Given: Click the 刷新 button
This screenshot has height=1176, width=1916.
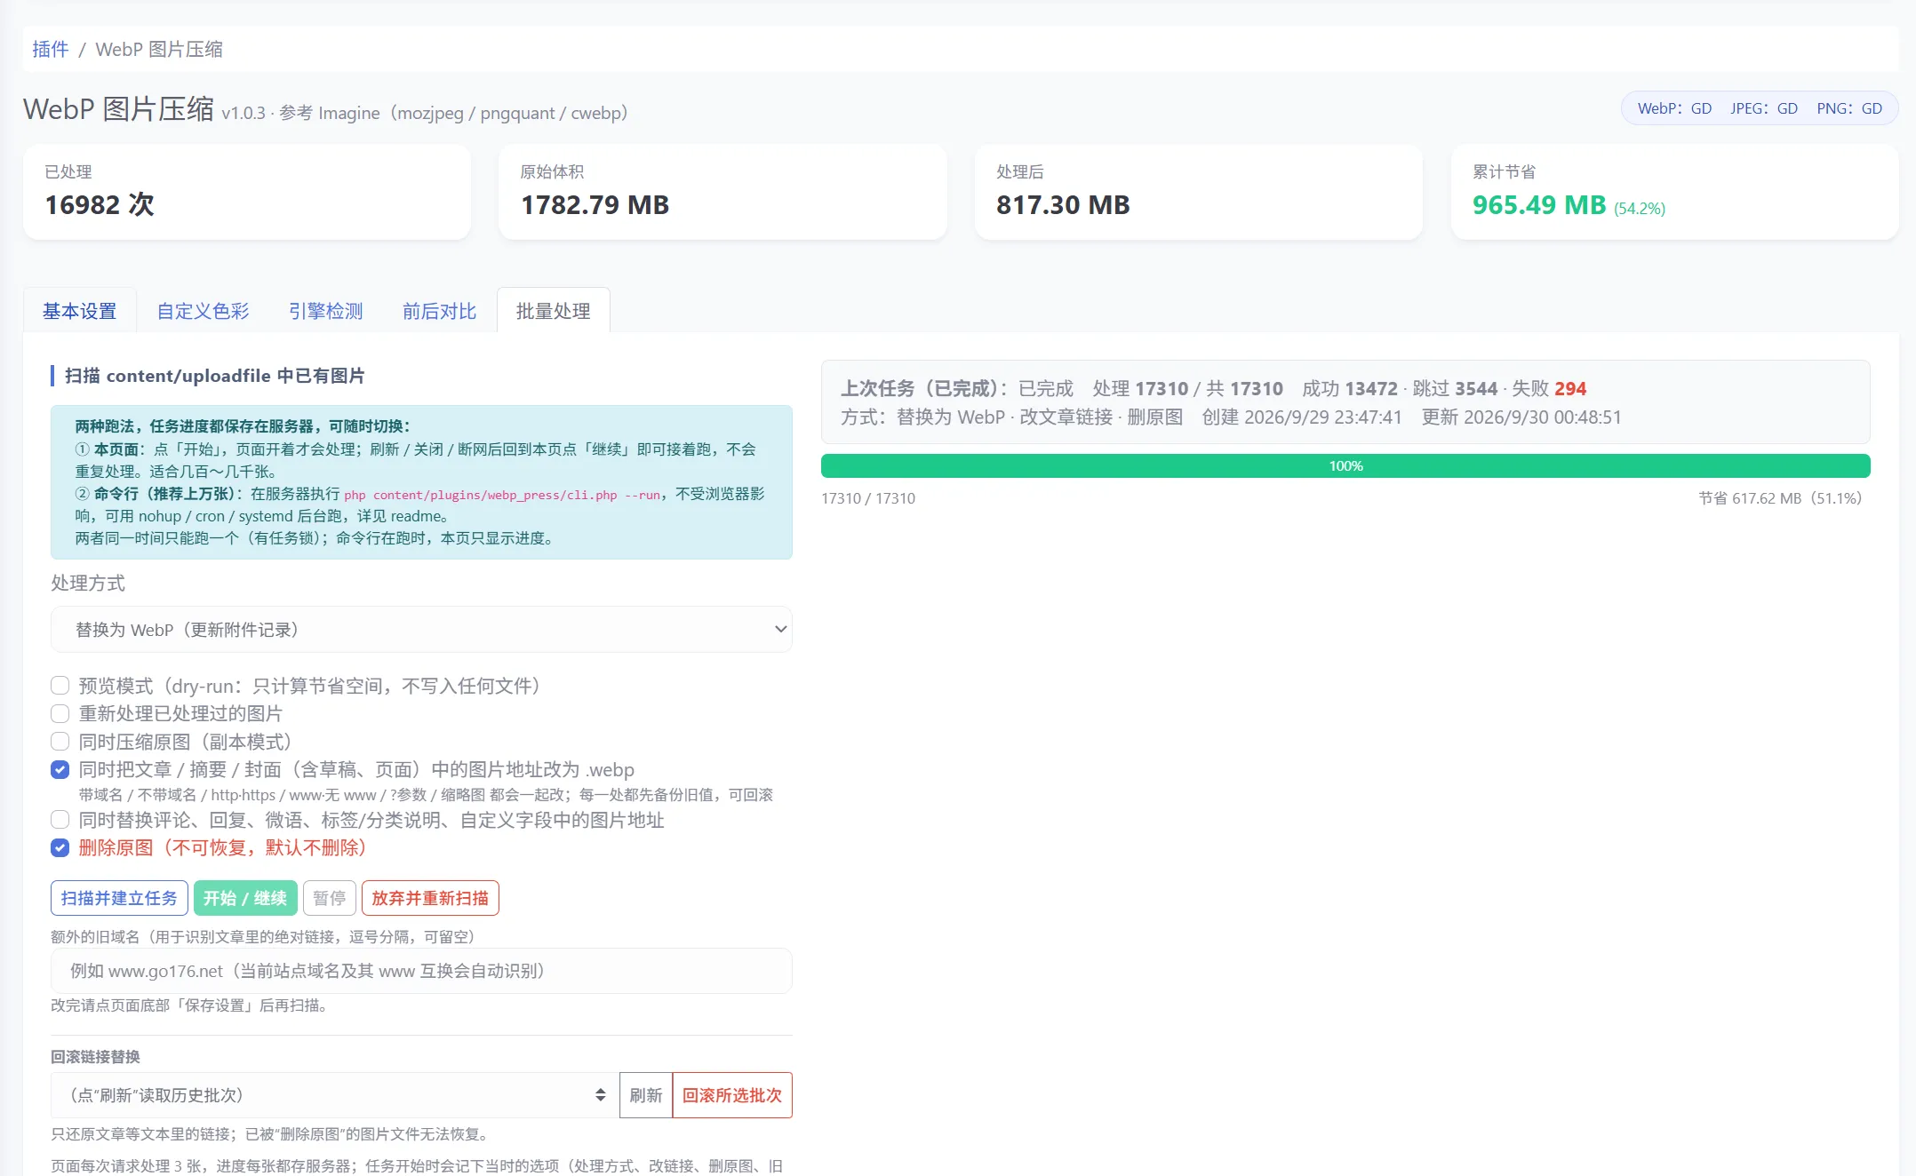Looking at the screenshot, I should [646, 1095].
